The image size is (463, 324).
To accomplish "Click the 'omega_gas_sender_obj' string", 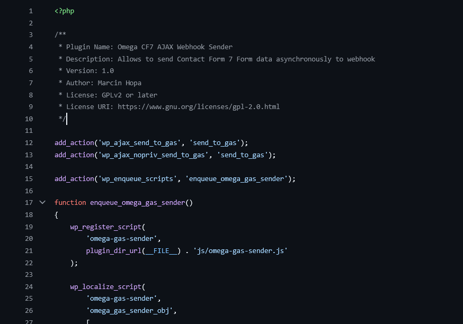I will coord(129,310).
